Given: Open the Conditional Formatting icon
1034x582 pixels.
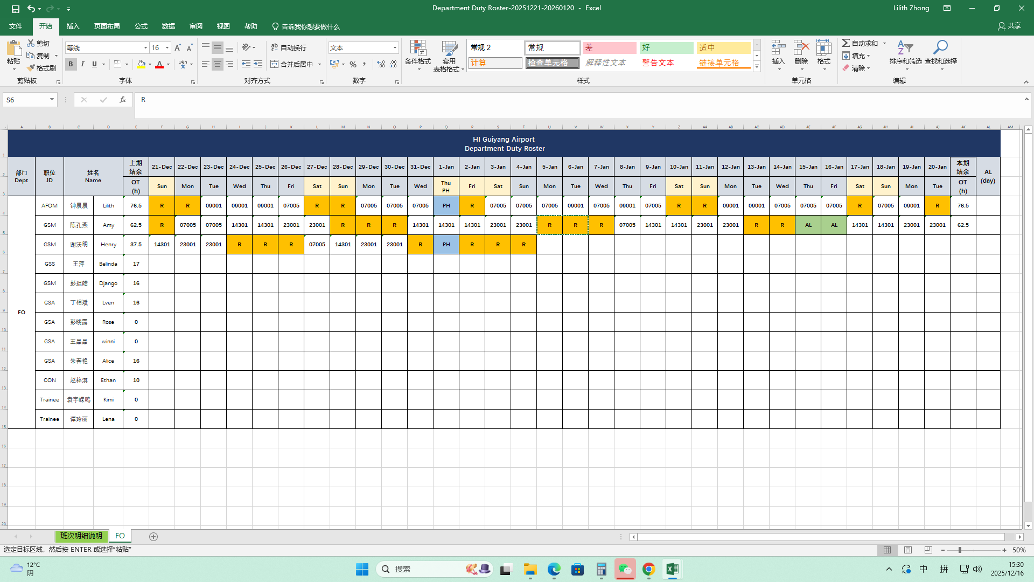Looking at the screenshot, I should pos(418,48).
